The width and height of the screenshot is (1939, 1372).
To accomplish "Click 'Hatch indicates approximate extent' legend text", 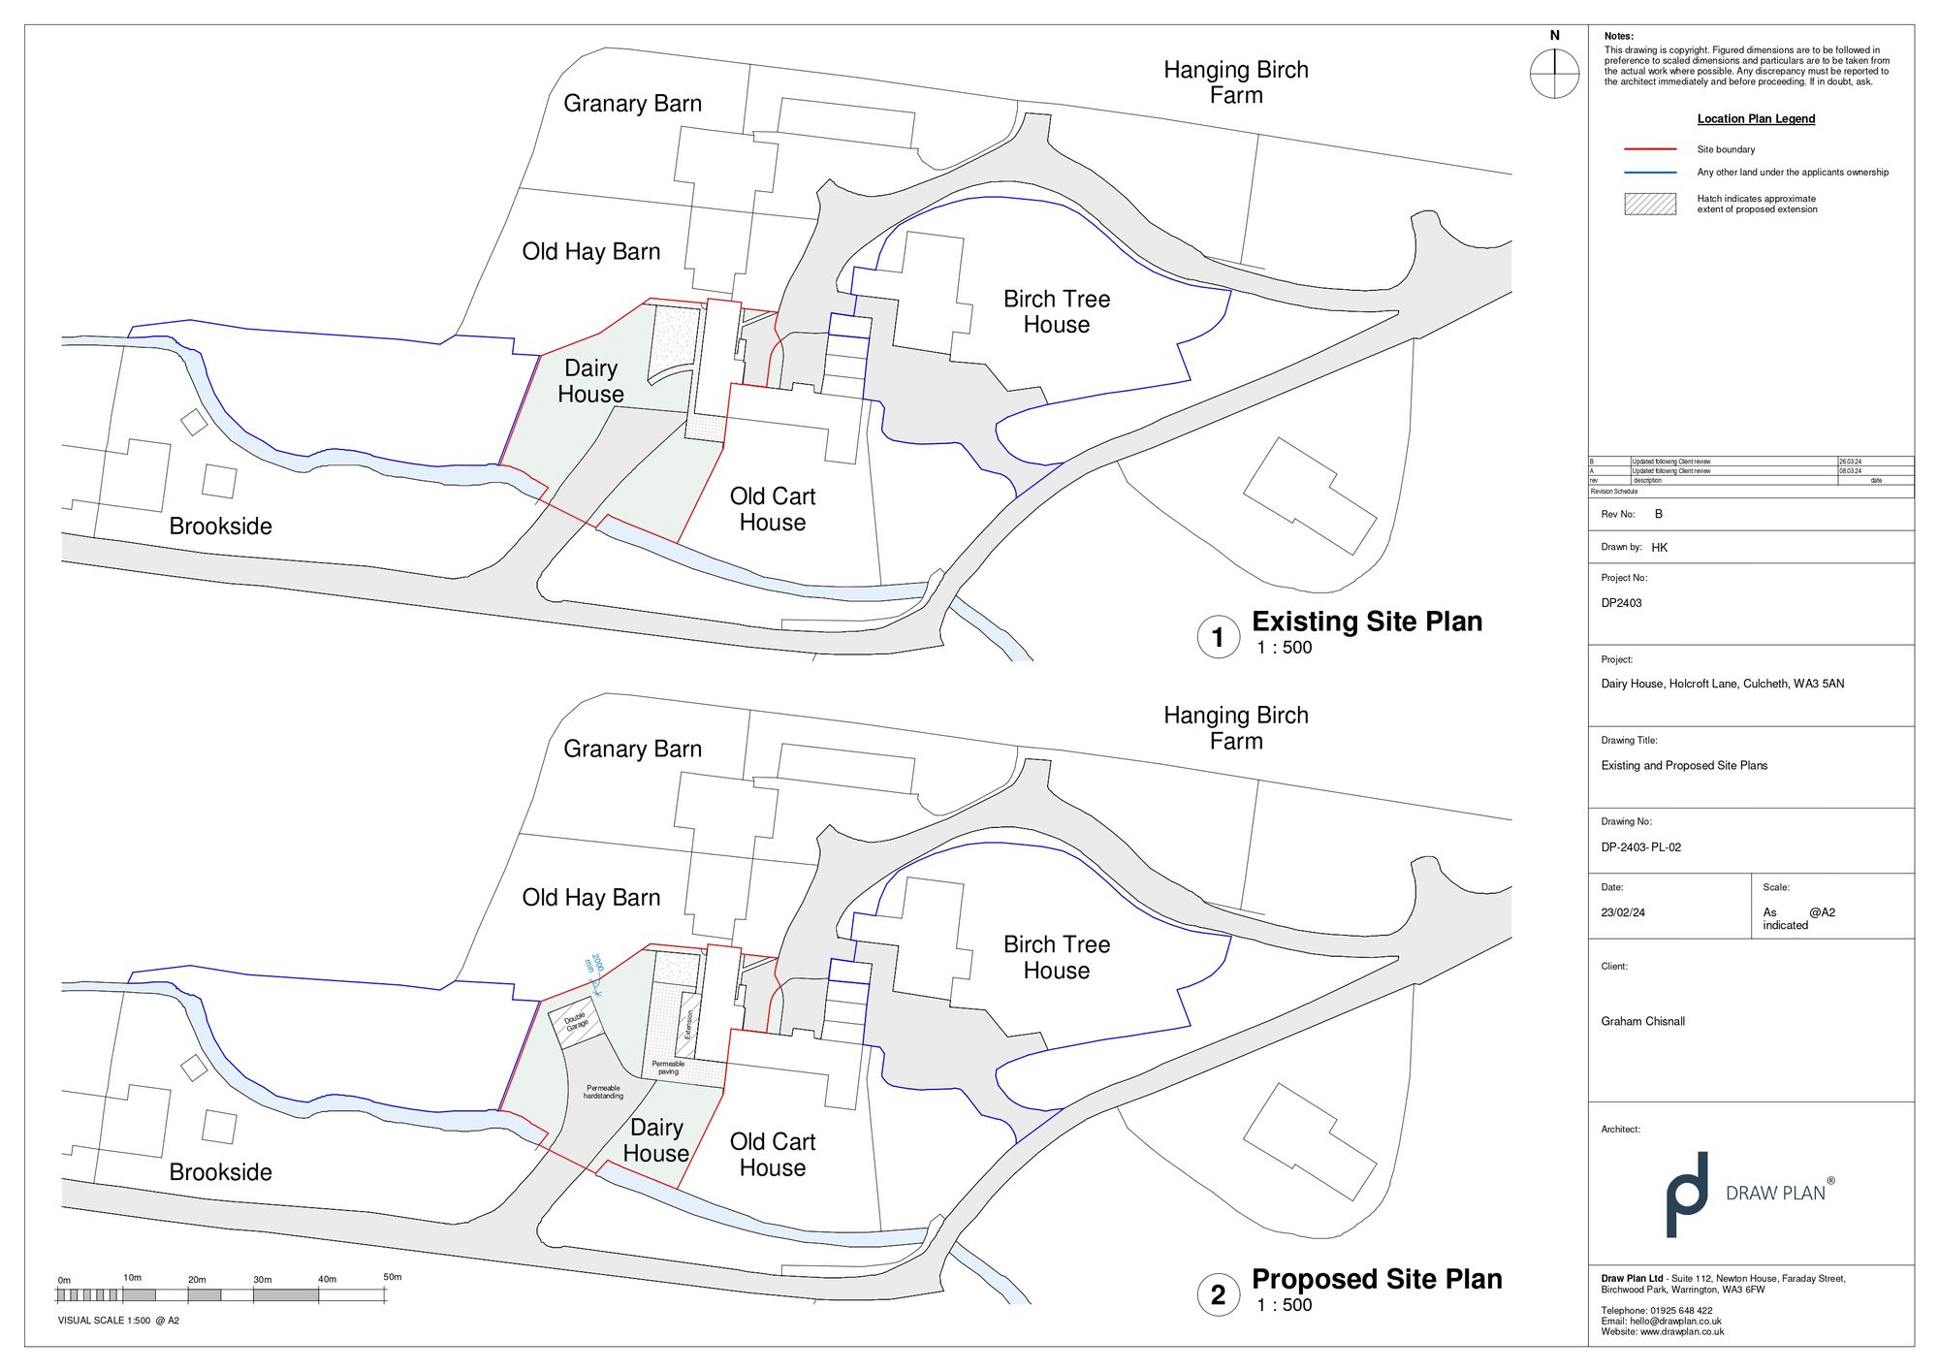I will tap(1757, 204).
